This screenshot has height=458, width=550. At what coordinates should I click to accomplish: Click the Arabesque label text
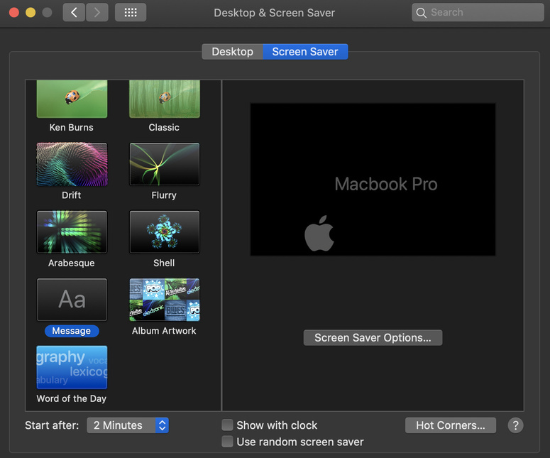tap(72, 263)
